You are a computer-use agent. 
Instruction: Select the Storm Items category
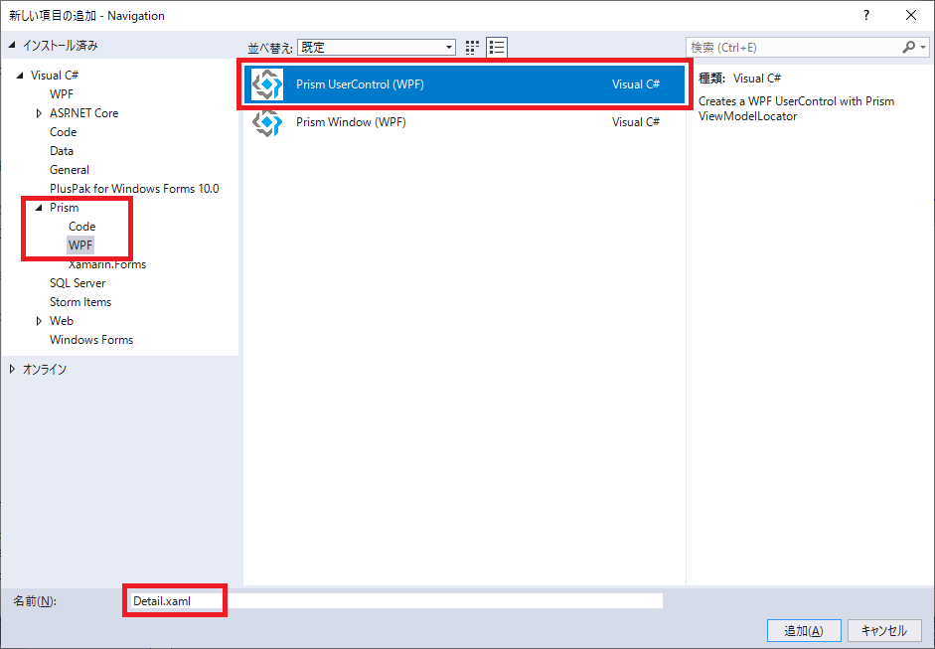[80, 302]
